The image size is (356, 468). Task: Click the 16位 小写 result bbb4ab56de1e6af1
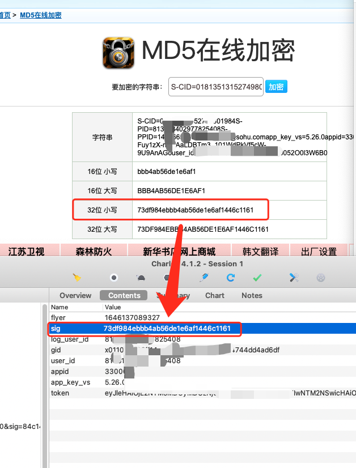[x=166, y=172]
